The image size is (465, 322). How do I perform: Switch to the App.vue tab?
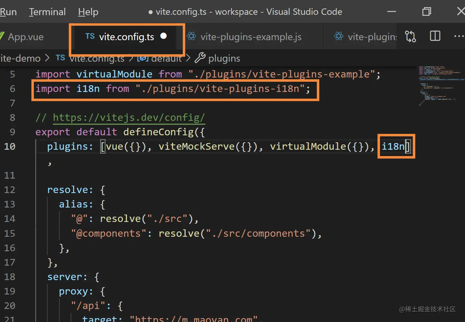[26, 37]
